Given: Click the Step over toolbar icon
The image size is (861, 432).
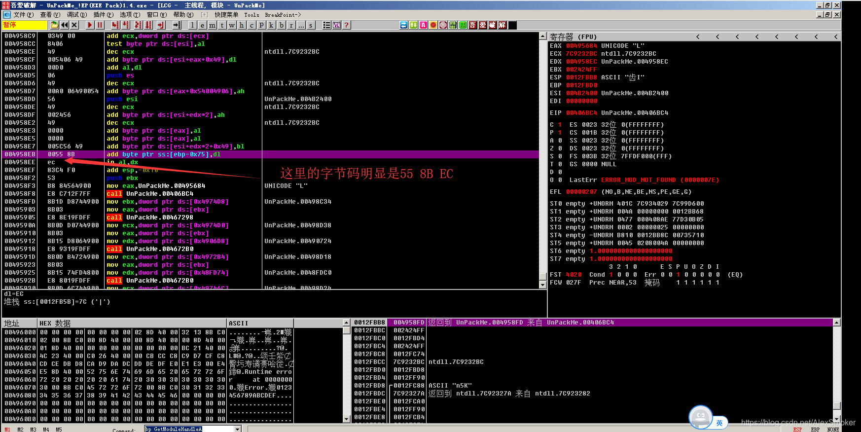Looking at the screenshot, I should 126,25.
